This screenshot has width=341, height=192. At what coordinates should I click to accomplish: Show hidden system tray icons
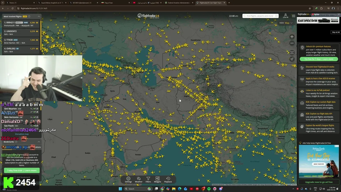tap(294, 189)
